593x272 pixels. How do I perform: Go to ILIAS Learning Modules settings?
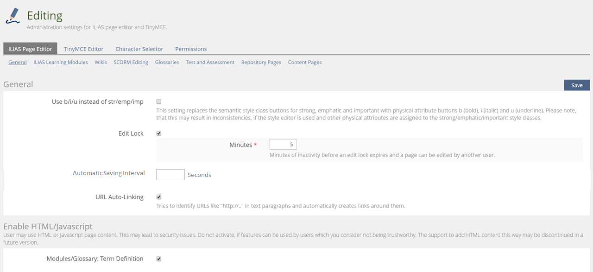(60, 62)
